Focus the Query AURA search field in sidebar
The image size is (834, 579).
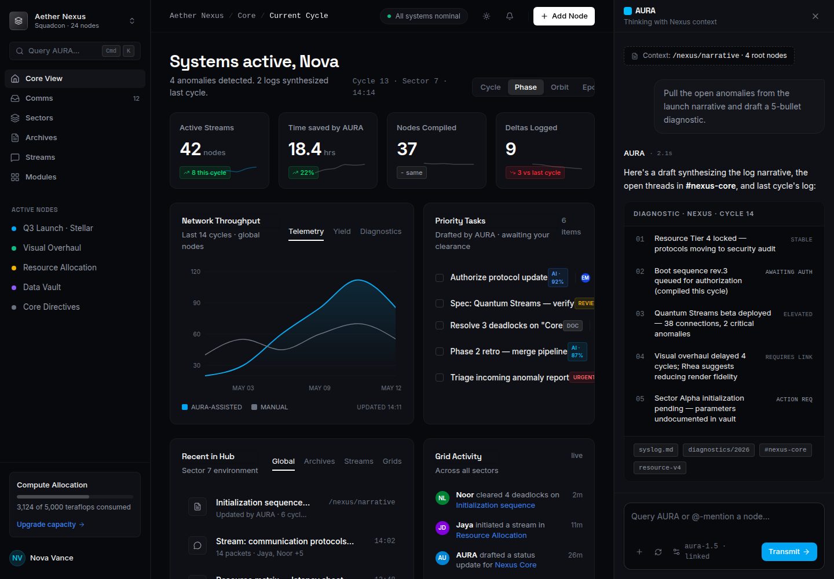tap(75, 51)
